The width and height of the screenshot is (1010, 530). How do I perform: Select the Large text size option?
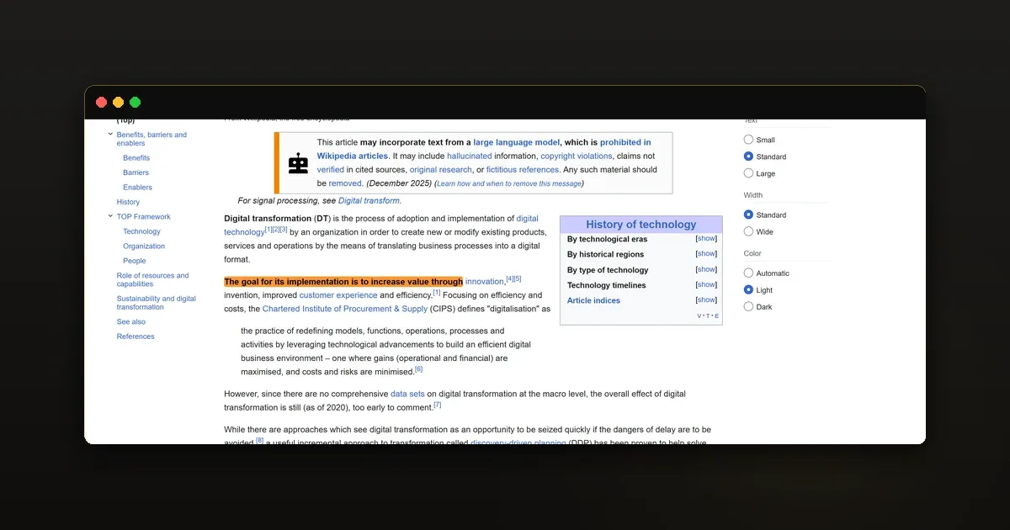(748, 173)
